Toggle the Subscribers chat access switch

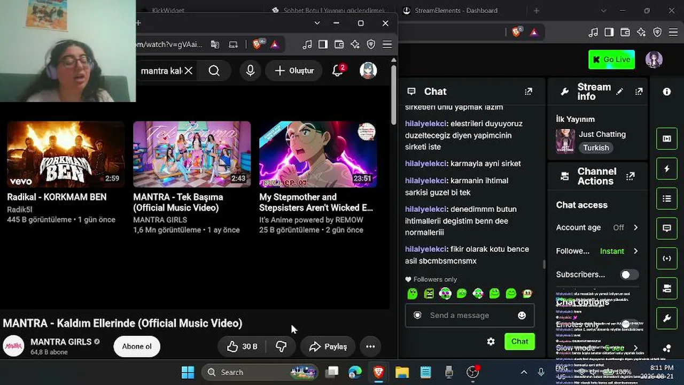(x=629, y=274)
